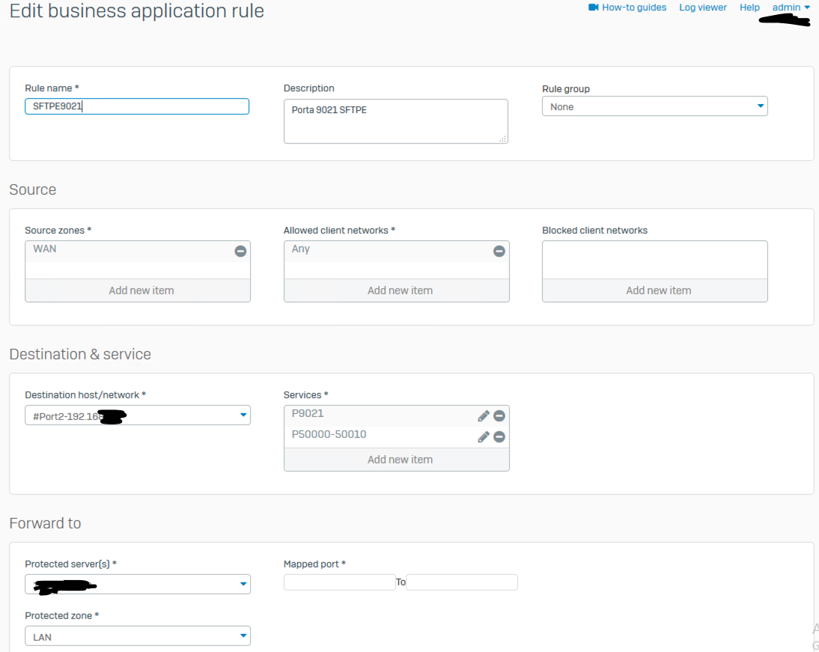Add new item to Source zones
819x652 pixels.
[141, 290]
